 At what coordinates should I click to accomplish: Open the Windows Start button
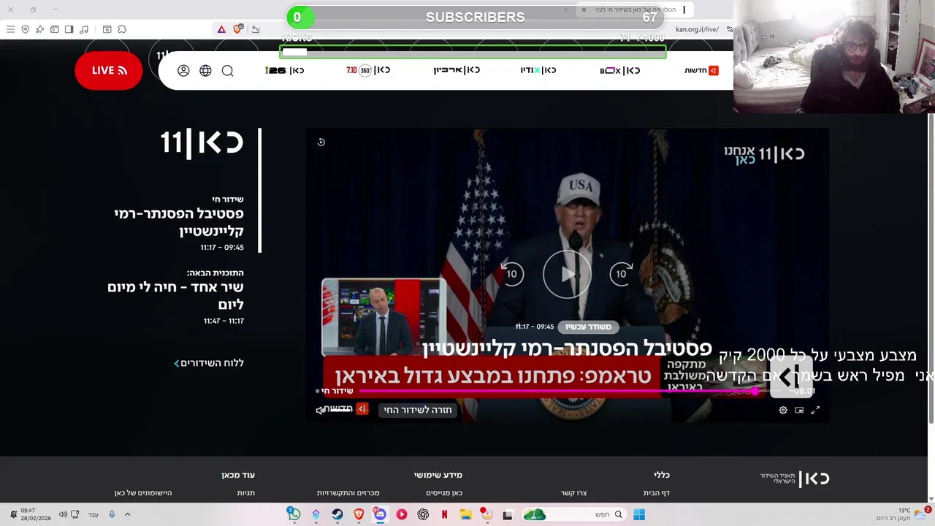639,514
